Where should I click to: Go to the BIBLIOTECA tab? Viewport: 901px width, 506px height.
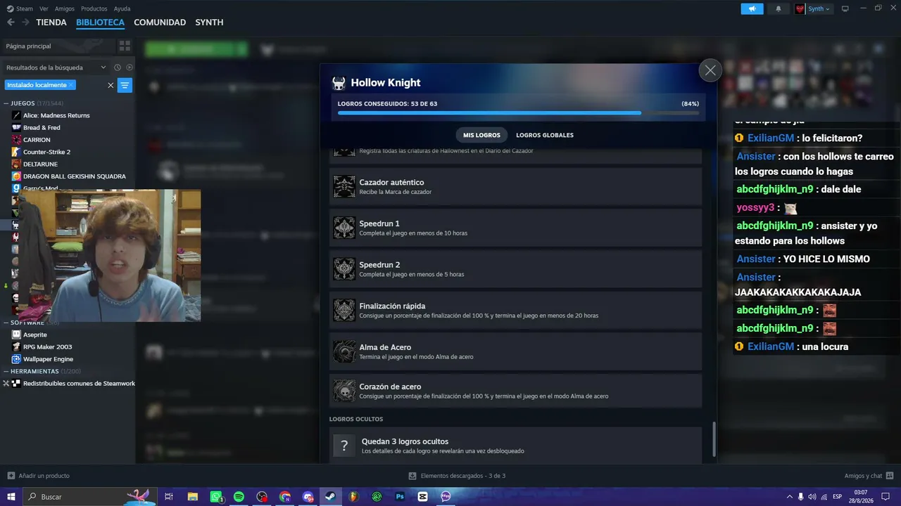100,22
